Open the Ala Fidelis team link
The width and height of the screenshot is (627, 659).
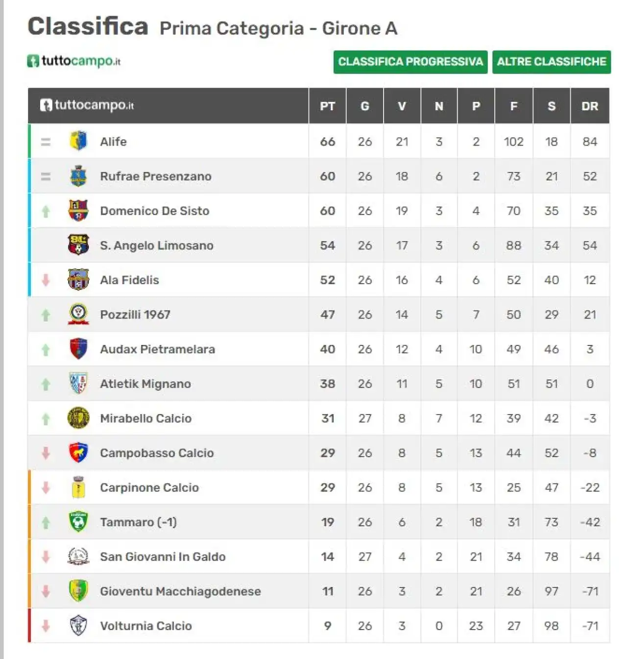pos(129,280)
